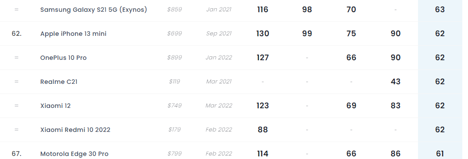
Task: Open the Xiaomi Redmi 10 2022 entry
Action: point(75,130)
